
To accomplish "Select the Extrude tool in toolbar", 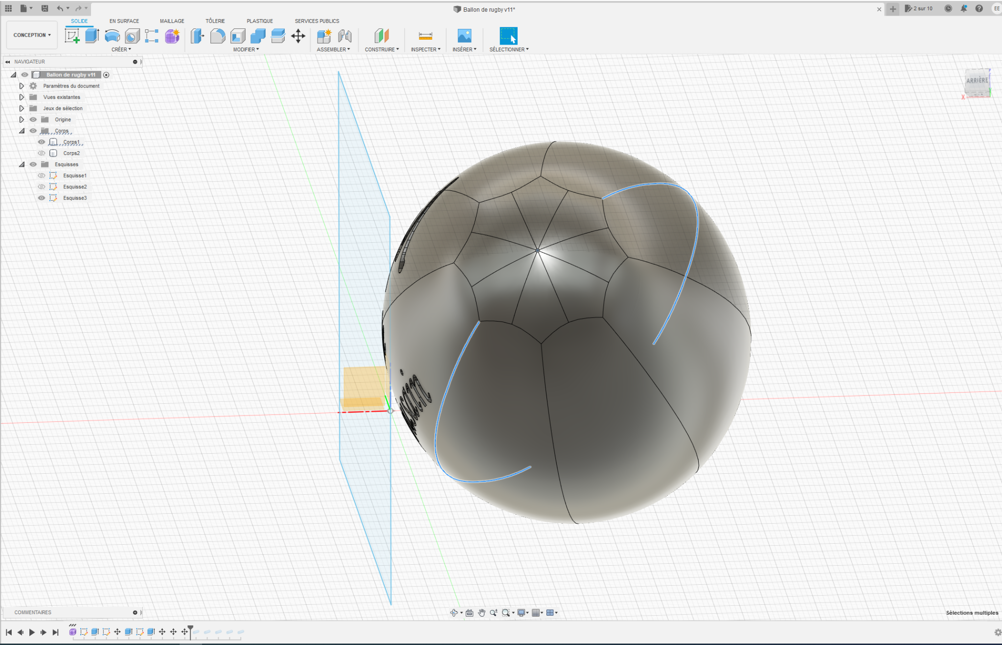I will [92, 36].
